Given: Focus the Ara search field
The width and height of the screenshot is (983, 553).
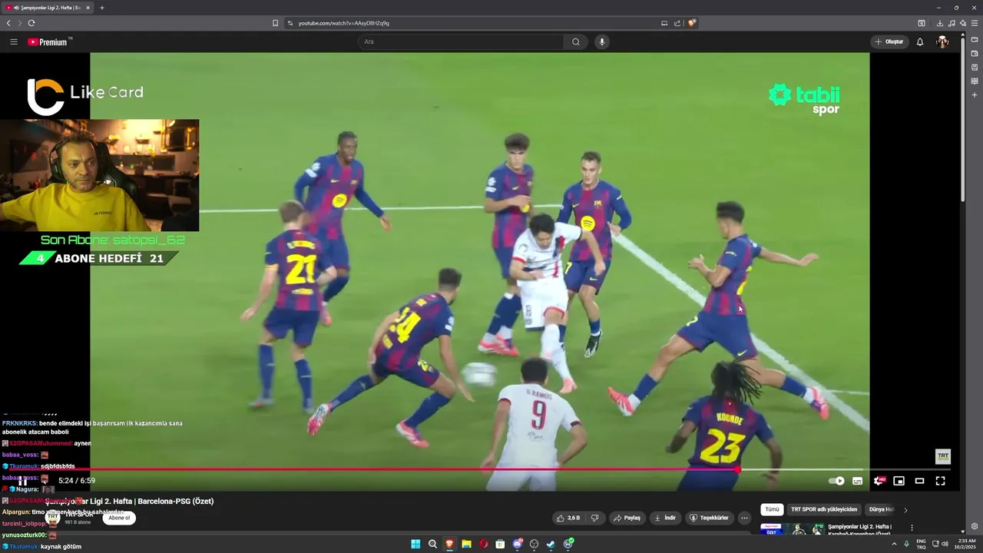Looking at the screenshot, I should click(461, 42).
